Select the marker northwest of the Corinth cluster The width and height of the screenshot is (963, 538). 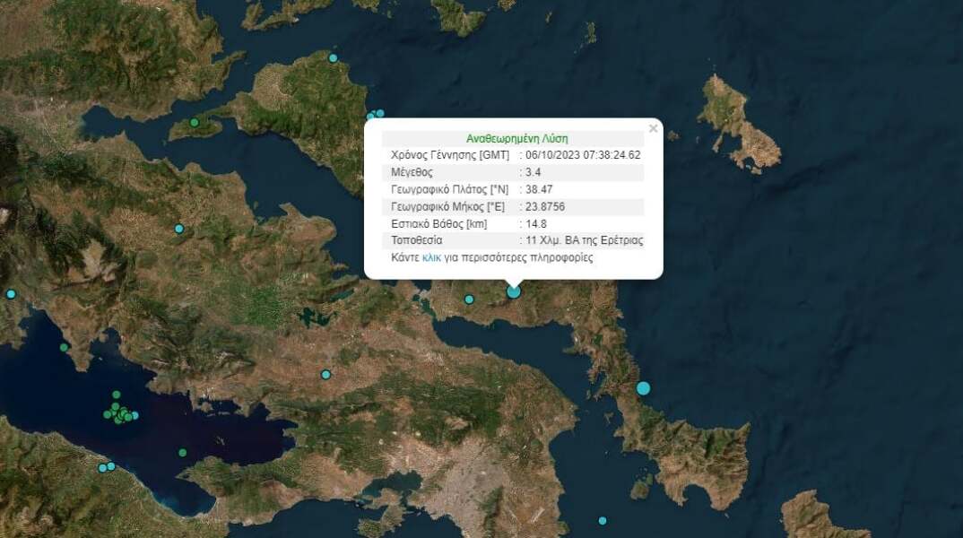tap(63, 349)
